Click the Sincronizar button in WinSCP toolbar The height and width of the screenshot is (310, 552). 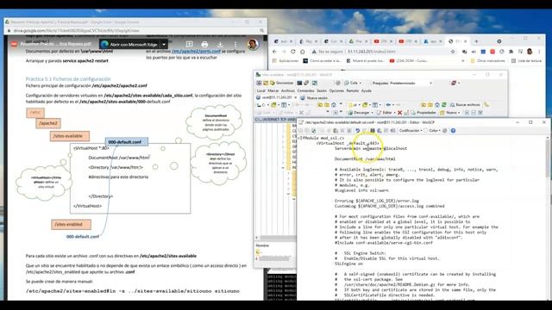coord(282,83)
